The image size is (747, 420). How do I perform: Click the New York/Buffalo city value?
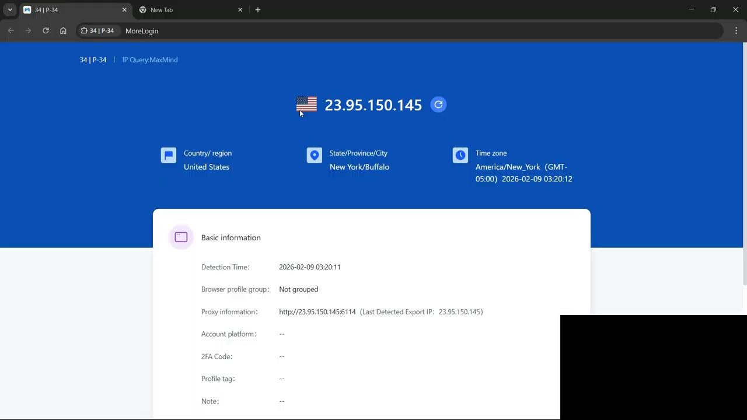point(359,167)
